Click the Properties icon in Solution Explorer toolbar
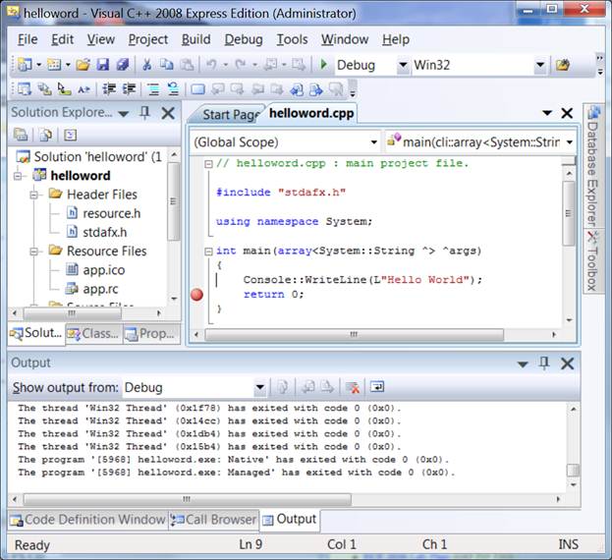612x560 pixels. pyautogui.click(x=21, y=135)
